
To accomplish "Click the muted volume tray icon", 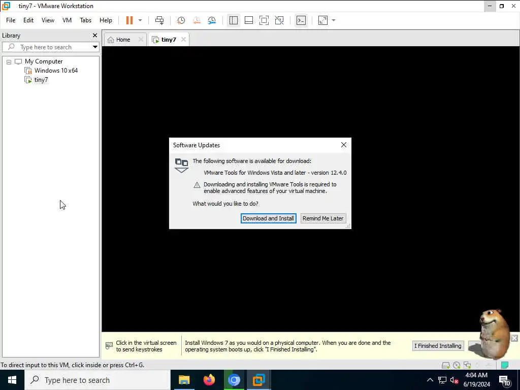I will click(454, 380).
